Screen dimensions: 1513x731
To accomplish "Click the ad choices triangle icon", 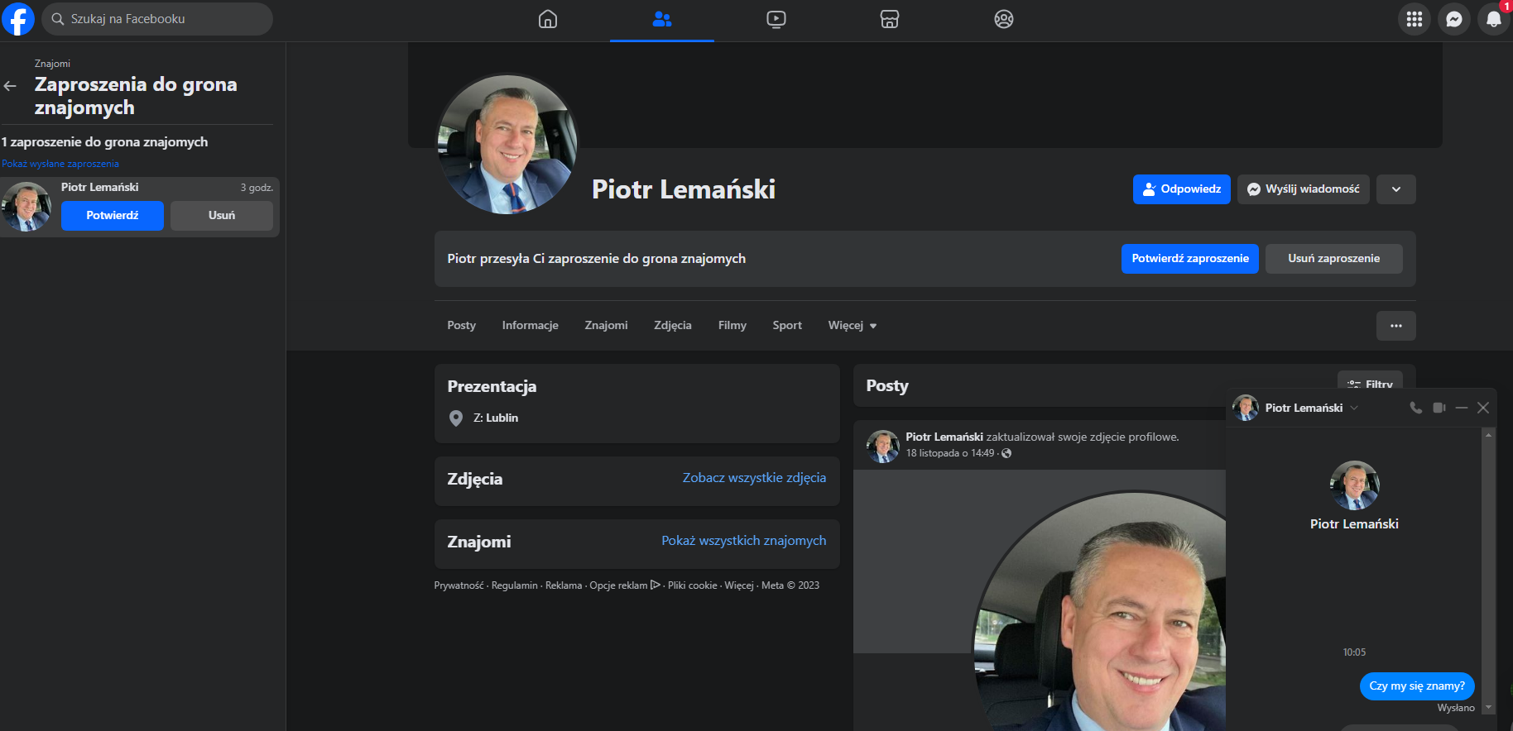I will click(656, 585).
